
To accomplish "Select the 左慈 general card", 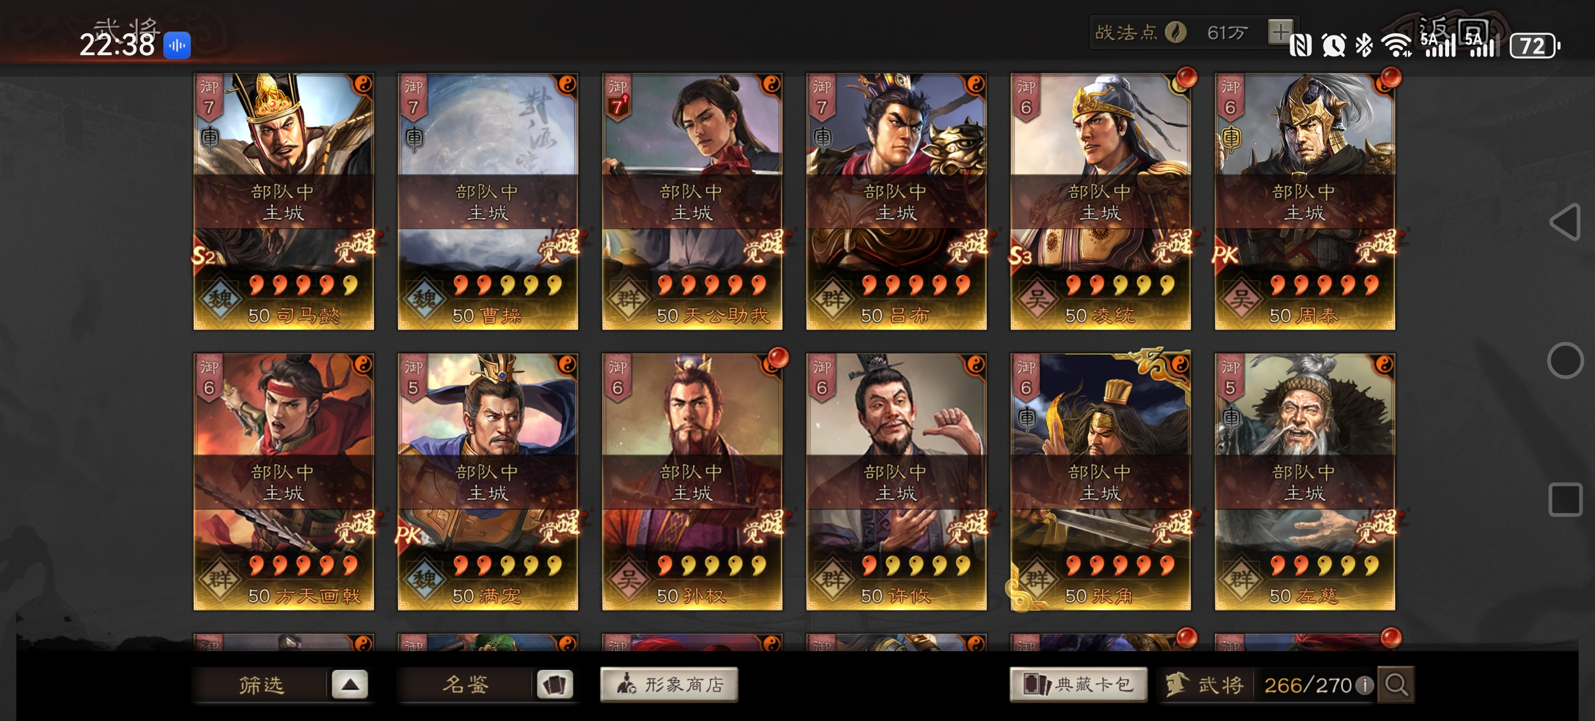I will point(1304,482).
